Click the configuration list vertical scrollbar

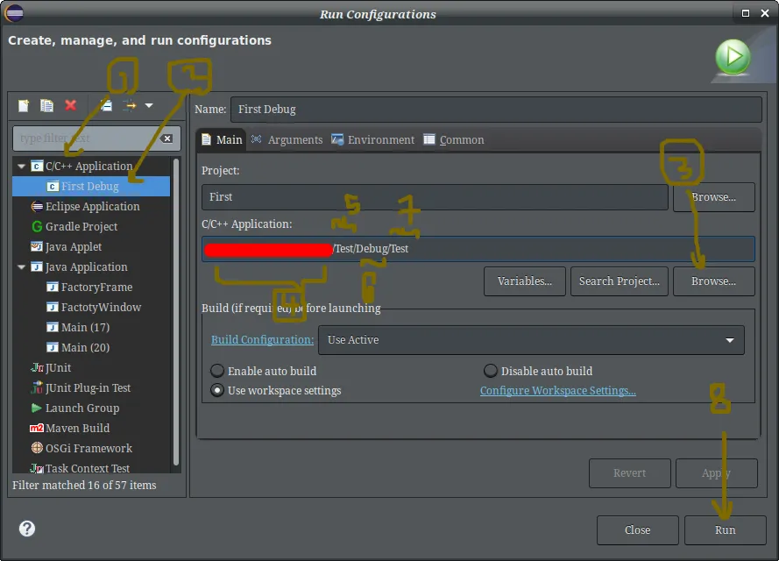click(176, 312)
